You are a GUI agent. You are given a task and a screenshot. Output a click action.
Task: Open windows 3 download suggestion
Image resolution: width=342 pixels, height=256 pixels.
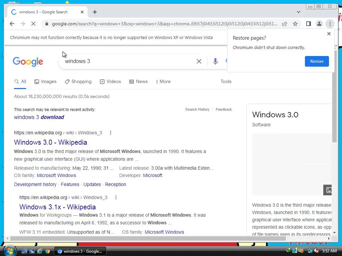[39, 117]
